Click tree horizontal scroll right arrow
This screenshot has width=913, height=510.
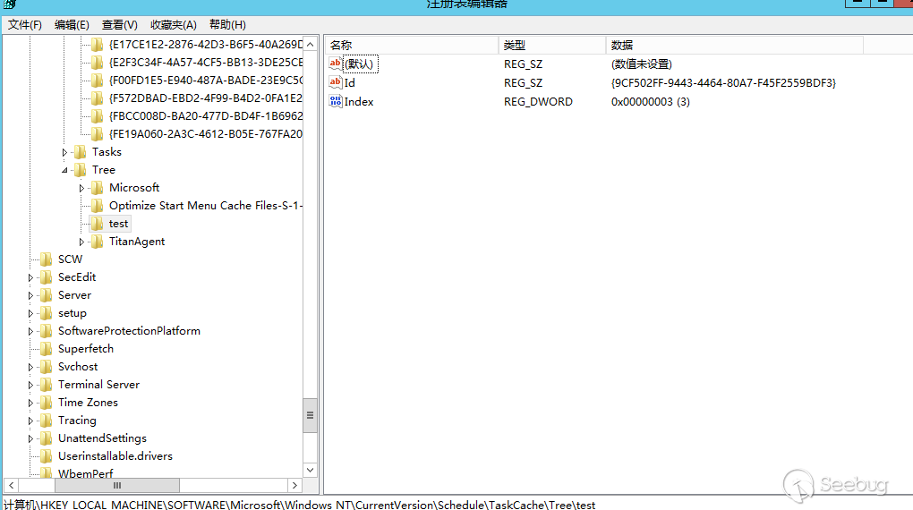(295, 485)
